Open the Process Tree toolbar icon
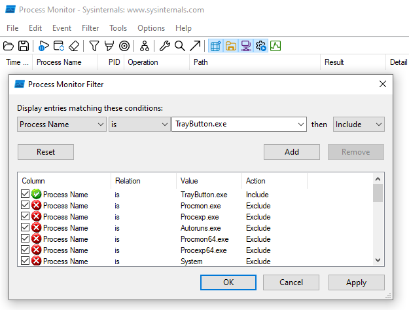 point(145,46)
